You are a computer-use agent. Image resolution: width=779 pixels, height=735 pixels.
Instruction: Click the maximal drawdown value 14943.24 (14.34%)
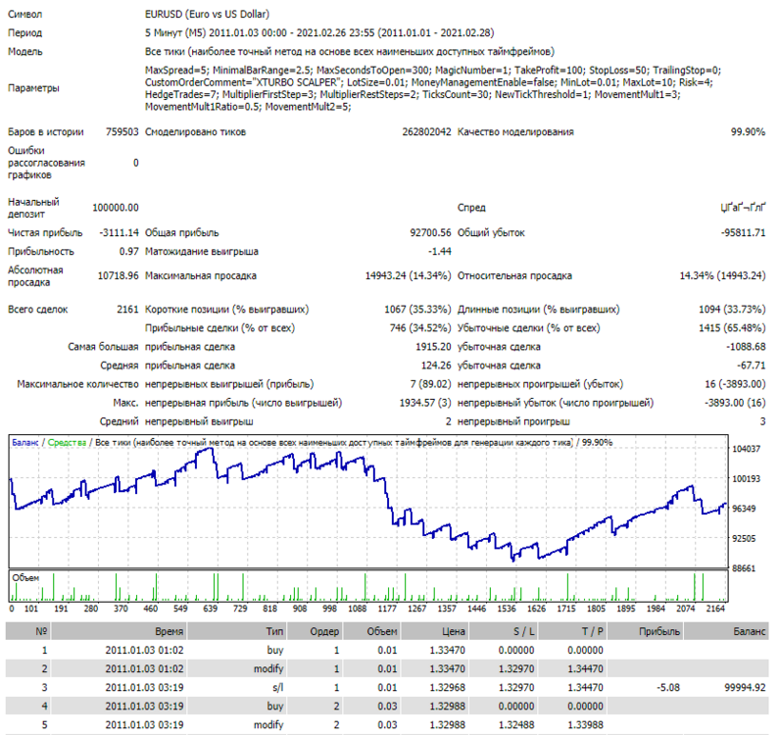pyautogui.click(x=408, y=275)
